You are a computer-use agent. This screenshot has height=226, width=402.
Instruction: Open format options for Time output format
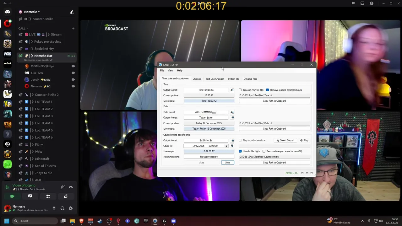pyautogui.click(x=232, y=90)
